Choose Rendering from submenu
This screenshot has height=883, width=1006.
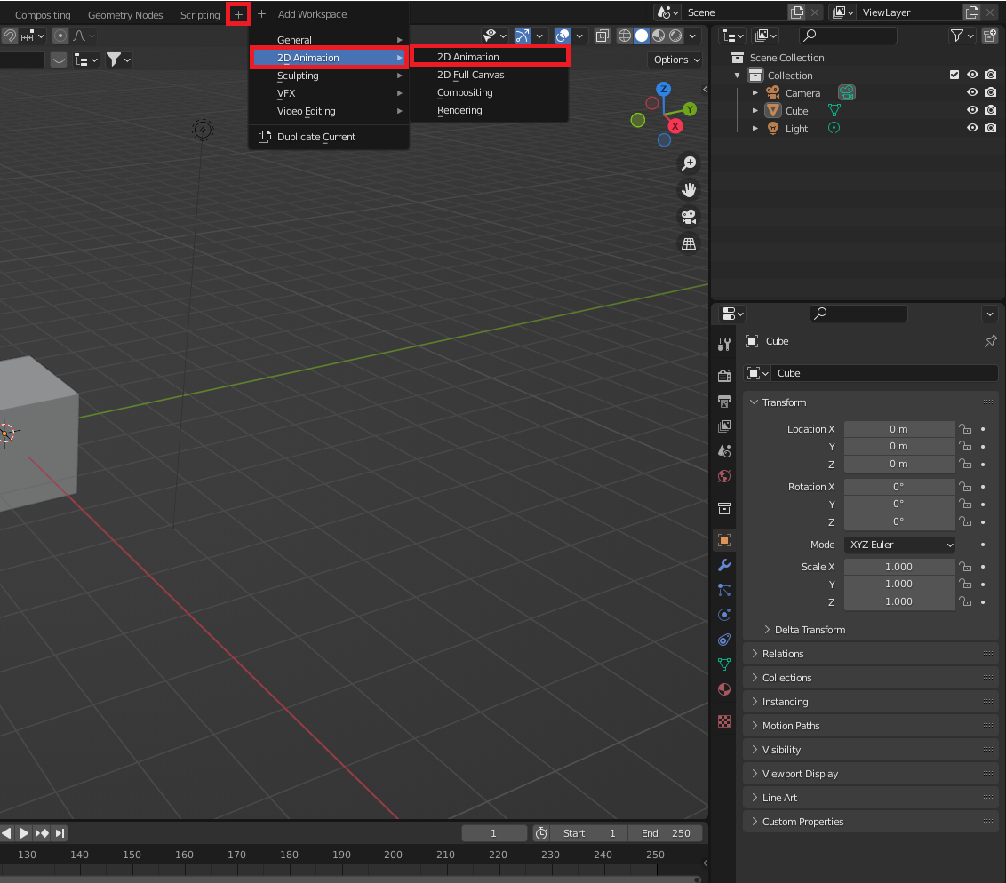(x=490, y=110)
